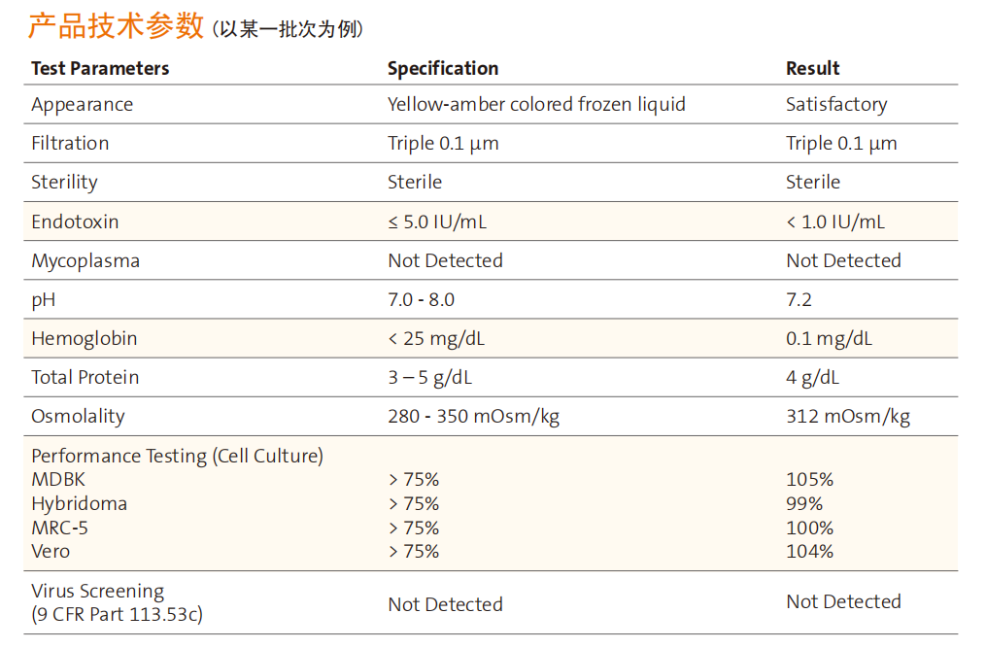Click the Vero result value 104%
Viewport: 986px width, 648px height.
tap(809, 552)
